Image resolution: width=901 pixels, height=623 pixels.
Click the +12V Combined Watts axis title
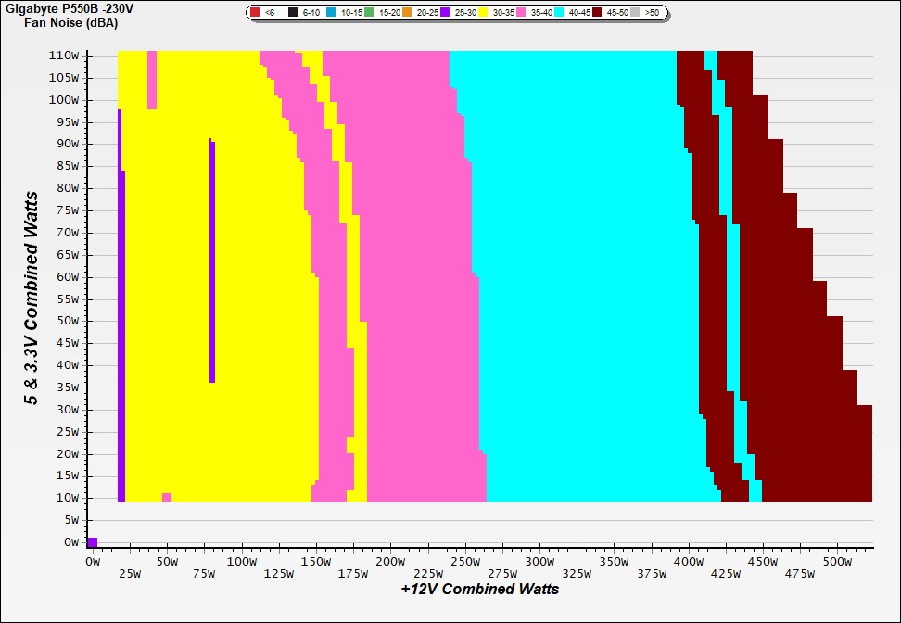[480, 589]
